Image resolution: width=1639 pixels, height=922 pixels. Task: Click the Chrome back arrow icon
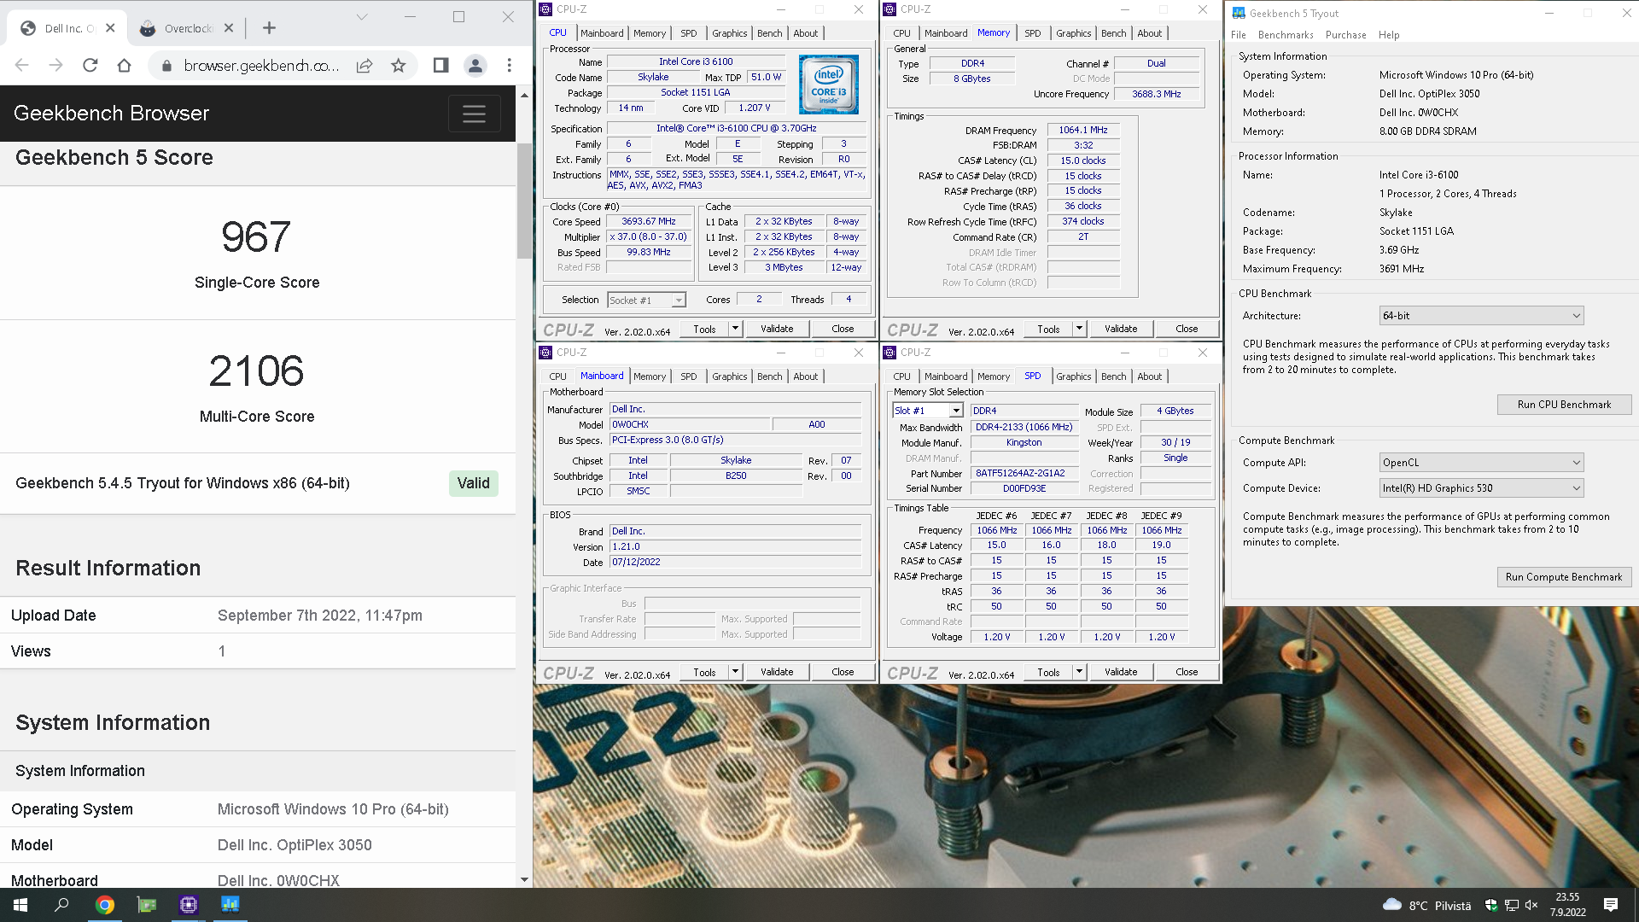click(22, 66)
